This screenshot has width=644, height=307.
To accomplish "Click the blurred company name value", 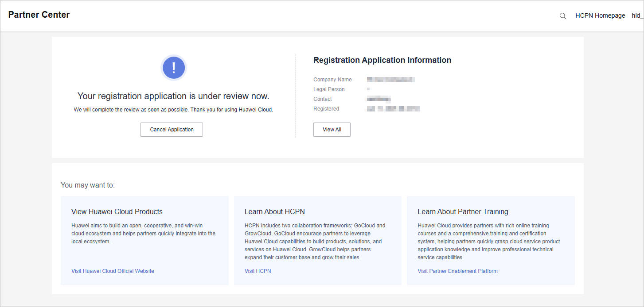I will point(390,80).
